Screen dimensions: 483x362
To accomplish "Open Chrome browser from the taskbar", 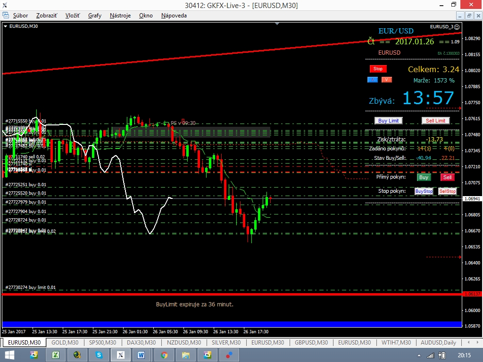I will [164, 355].
